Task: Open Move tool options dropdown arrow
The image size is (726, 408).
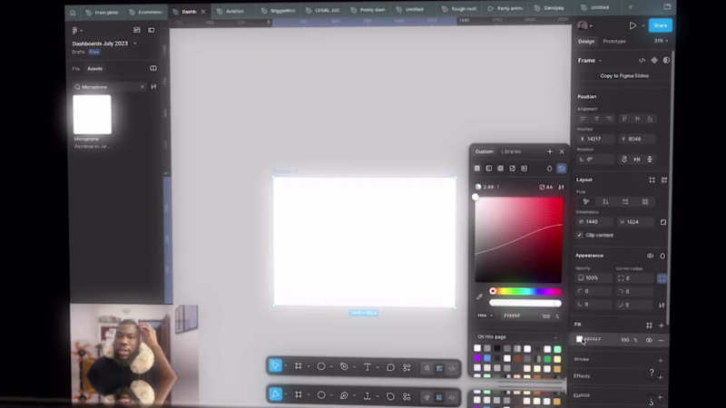Action: (285, 366)
